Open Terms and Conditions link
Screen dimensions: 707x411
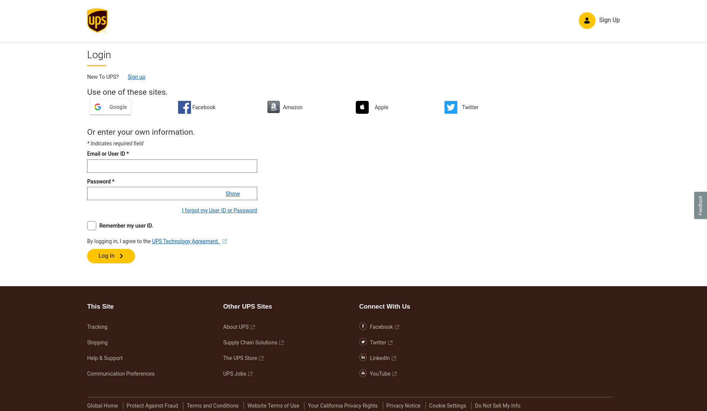(x=213, y=406)
